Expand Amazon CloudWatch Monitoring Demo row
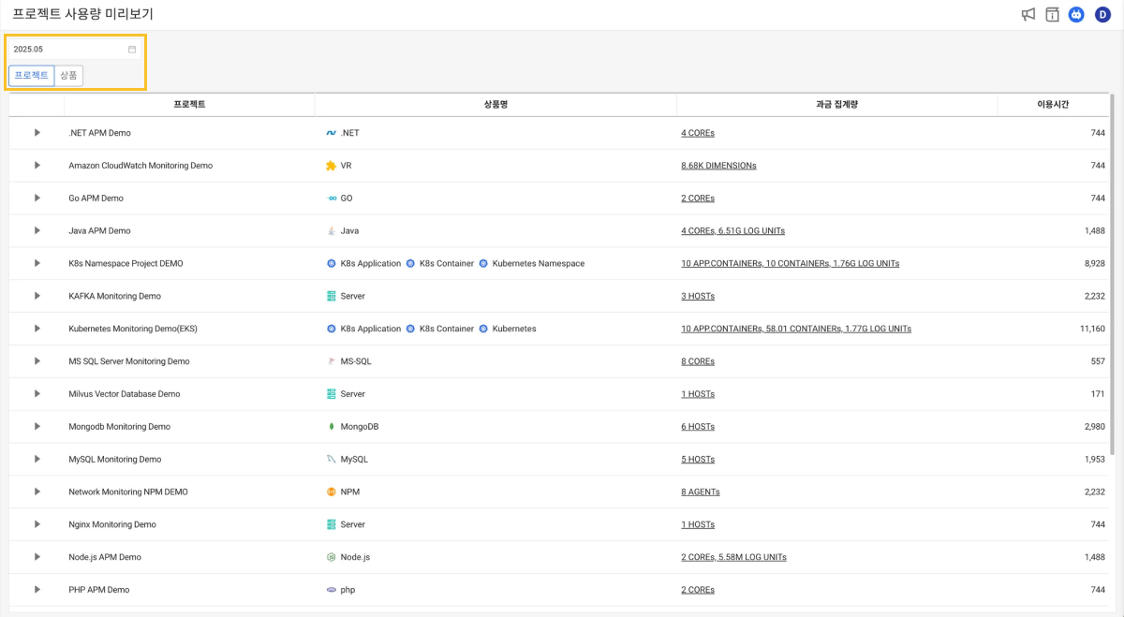 click(x=37, y=166)
